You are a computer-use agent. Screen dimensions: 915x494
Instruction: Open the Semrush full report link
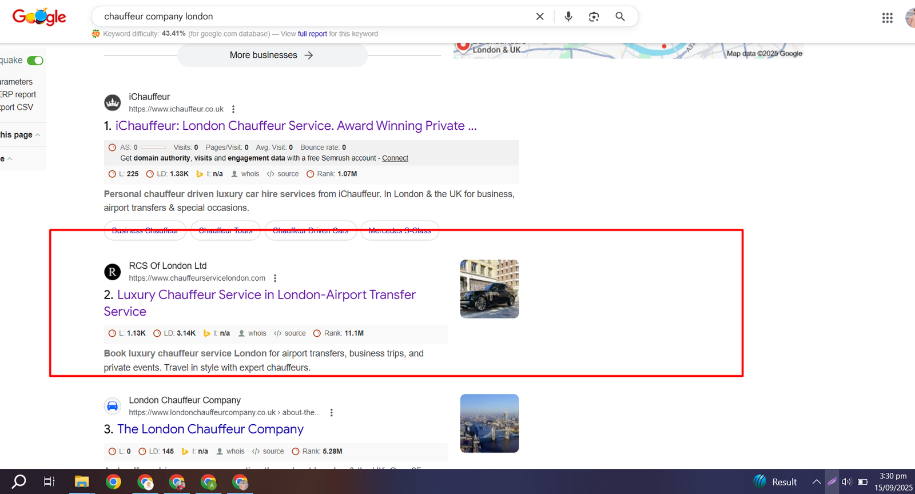(312, 34)
